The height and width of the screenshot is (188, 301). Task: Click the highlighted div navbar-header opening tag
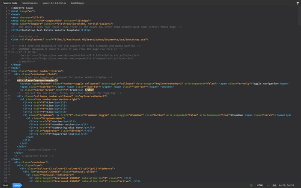[37, 80]
